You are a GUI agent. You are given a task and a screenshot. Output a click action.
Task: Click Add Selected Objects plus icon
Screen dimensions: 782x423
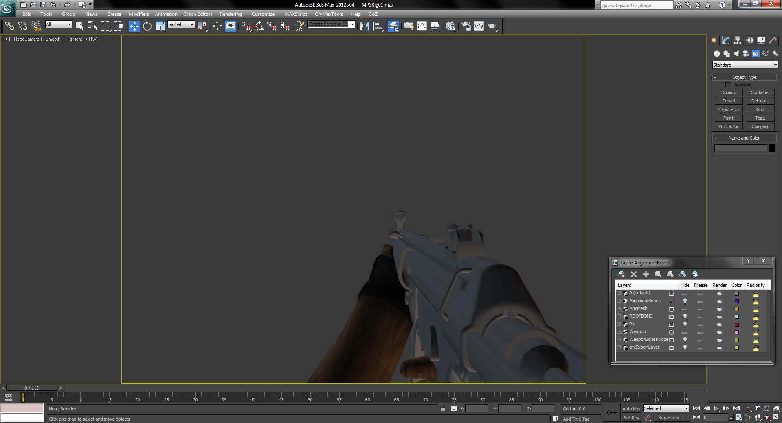(x=646, y=274)
